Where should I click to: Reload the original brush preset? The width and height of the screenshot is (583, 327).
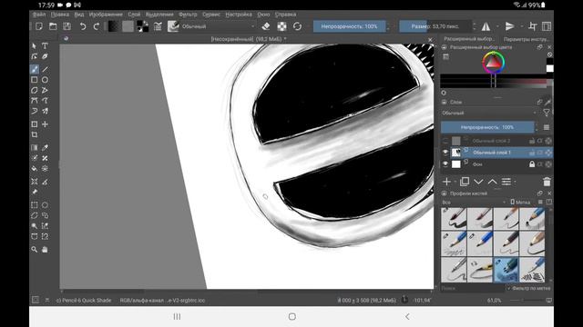tap(297, 26)
